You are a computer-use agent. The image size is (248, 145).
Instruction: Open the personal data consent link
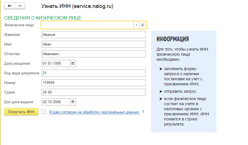[94, 112]
